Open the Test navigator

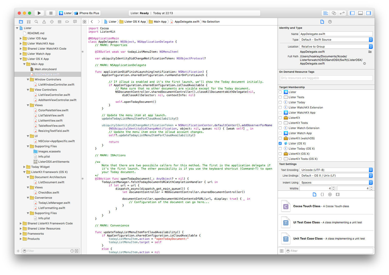(52, 22)
